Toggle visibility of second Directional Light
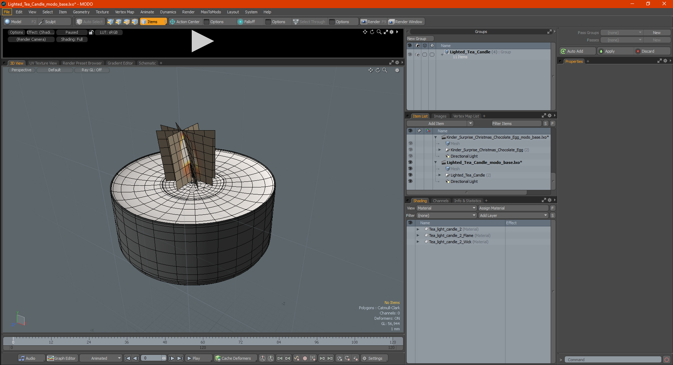 coord(410,181)
